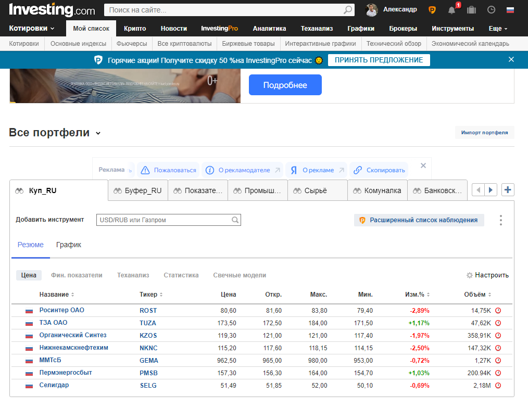
Task: Open Расширенный список наблюдения
Action: (x=419, y=220)
